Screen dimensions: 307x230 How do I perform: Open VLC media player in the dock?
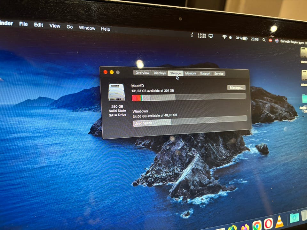(279, 222)
